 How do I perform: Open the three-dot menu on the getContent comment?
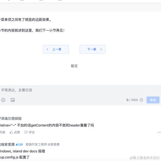pos(159,132)
